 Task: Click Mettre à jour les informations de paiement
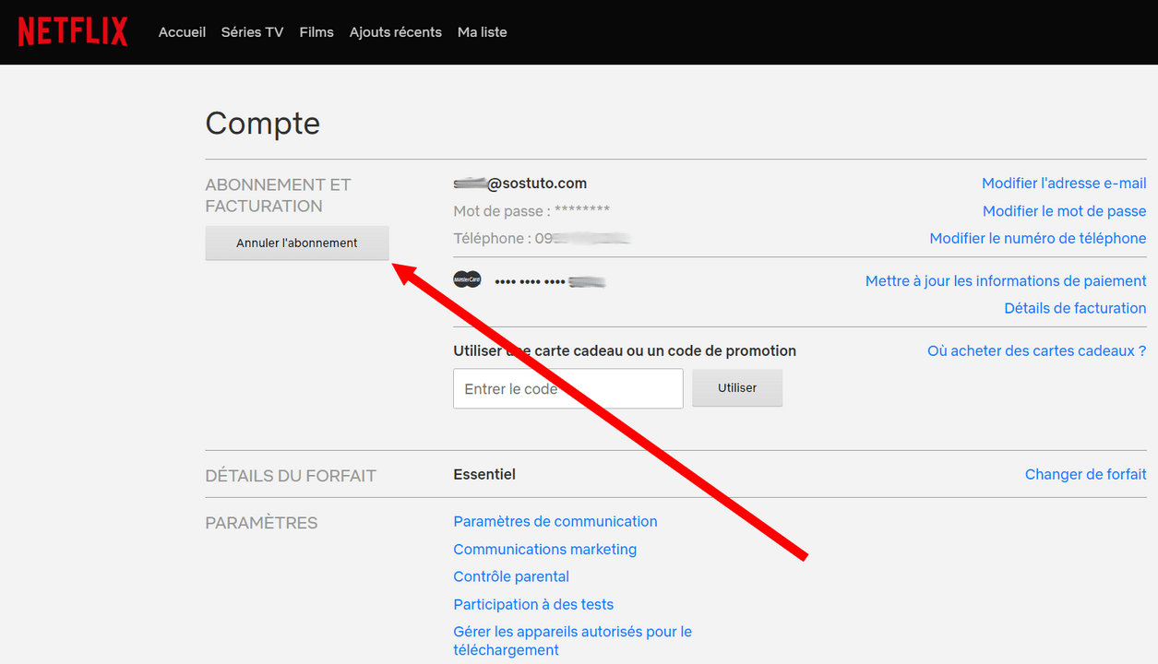(x=1006, y=281)
